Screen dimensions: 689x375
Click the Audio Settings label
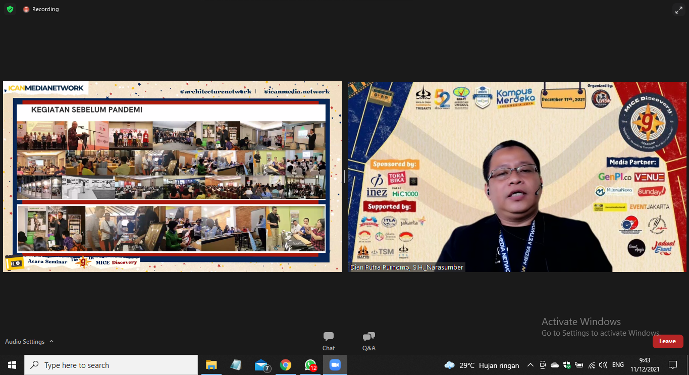[x=25, y=342]
